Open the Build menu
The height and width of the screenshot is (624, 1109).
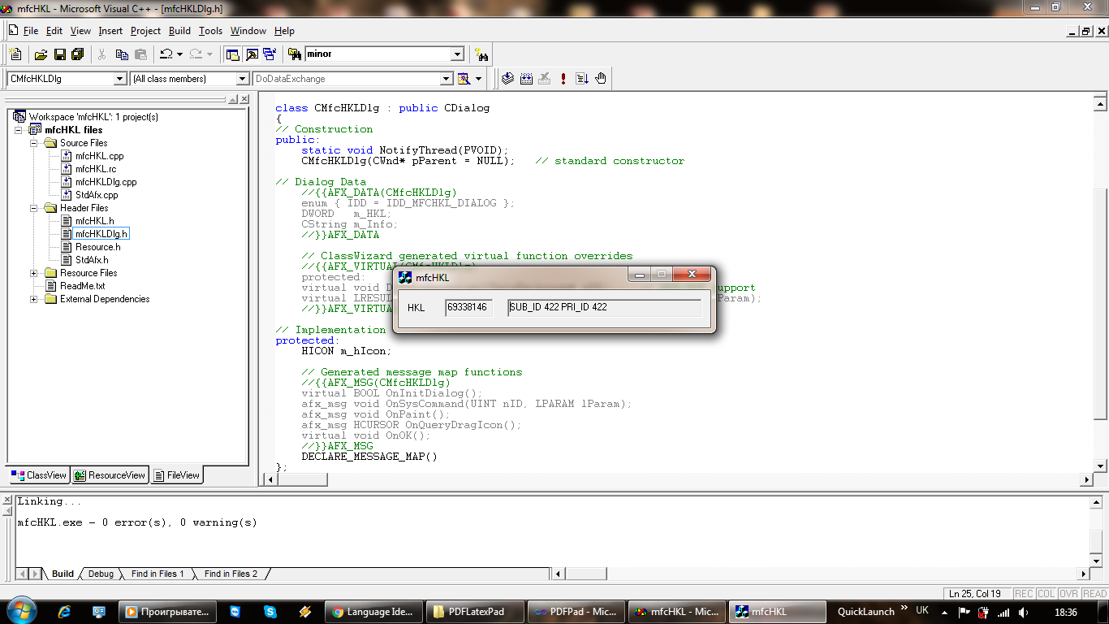tap(179, 31)
